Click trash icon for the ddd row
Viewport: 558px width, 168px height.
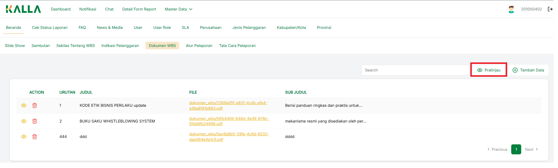point(34,136)
